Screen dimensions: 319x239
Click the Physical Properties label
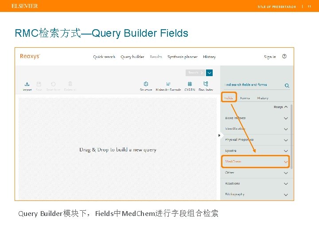click(x=239, y=139)
